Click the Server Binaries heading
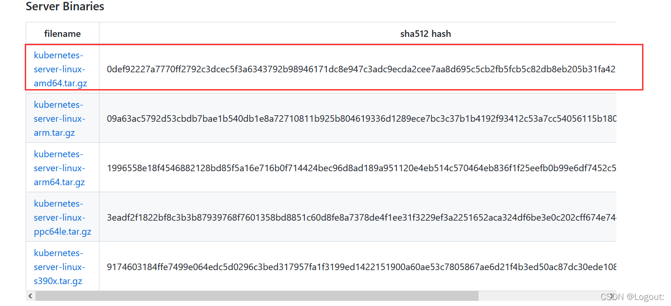This screenshot has width=671, height=306. [x=65, y=7]
